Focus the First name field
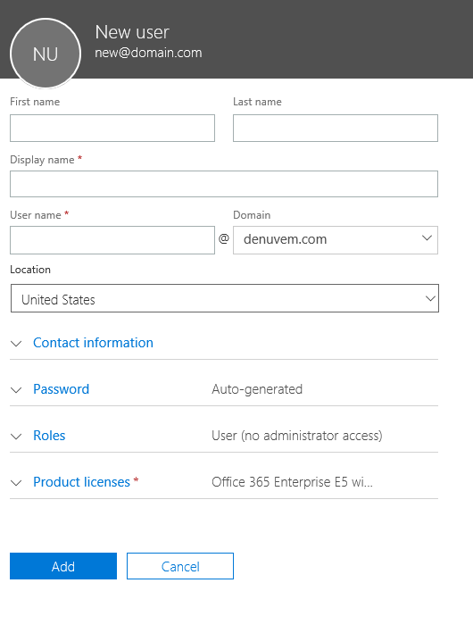This screenshot has height=633, width=473. pos(112,128)
